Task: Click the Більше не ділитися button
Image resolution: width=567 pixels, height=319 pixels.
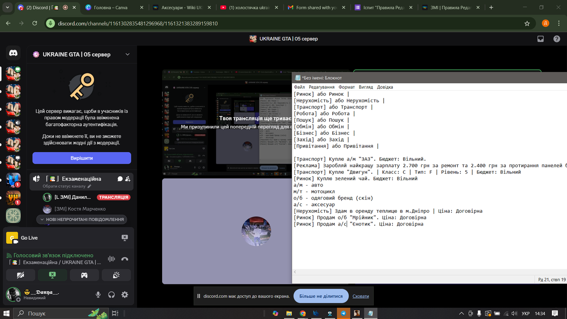Action: click(x=321, y=296)
